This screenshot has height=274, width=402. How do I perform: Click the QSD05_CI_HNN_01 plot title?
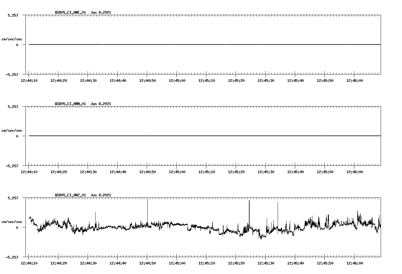(83, 103)
